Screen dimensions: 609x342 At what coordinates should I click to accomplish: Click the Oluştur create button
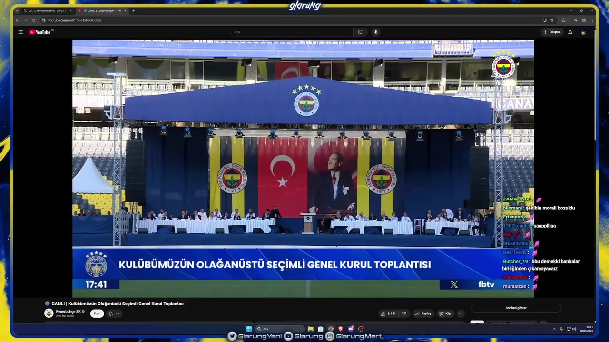(552, 32)
